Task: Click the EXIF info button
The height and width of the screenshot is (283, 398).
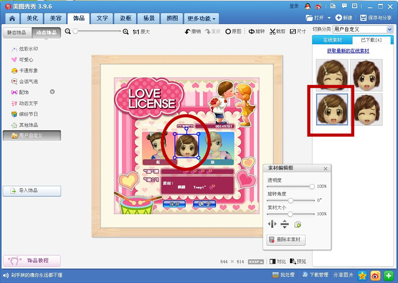Action: pyautogui.click(x=256, y=262)
